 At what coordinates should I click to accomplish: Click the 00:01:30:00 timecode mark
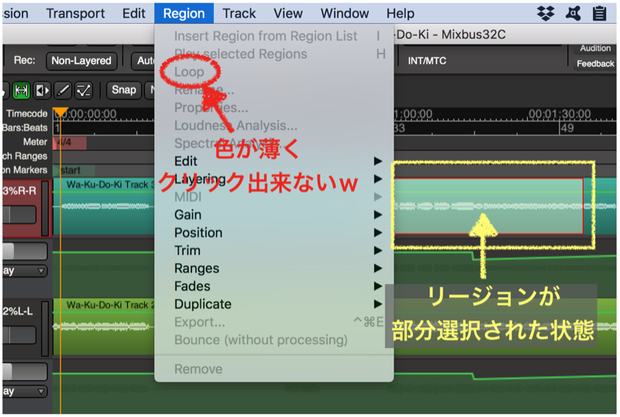(560, 115)
